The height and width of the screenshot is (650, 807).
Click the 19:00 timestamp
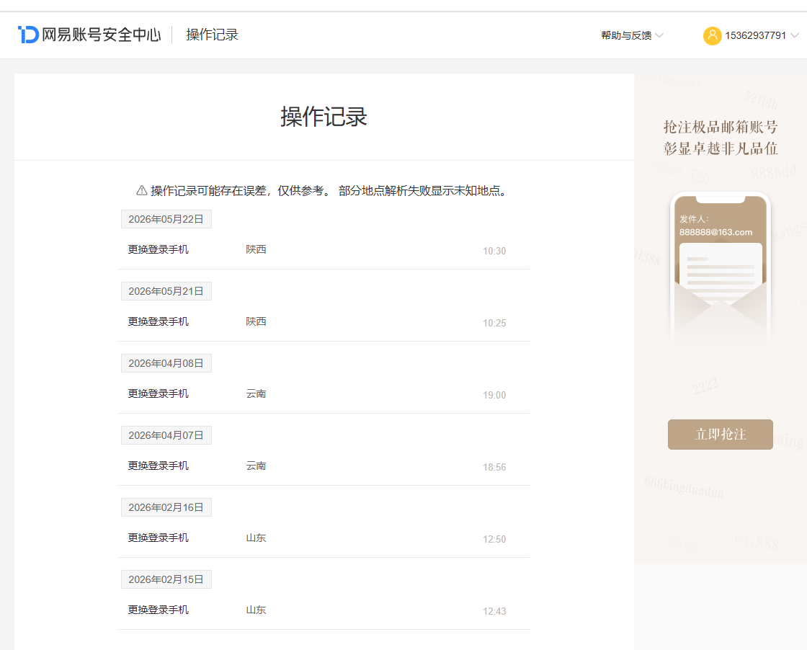(x=494, y=395)
